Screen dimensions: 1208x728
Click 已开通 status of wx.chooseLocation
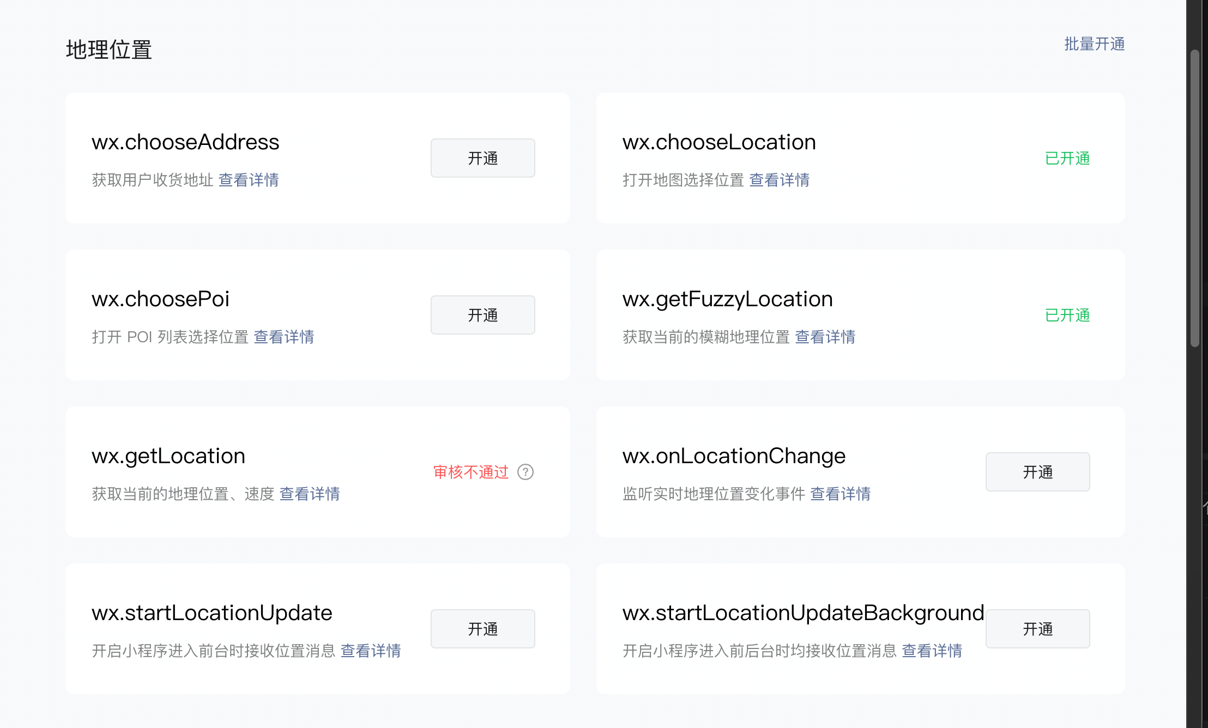click(x=1067, y=158)
